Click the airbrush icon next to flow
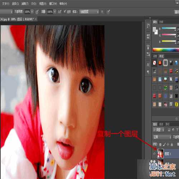Screen dimensions: 179x179 pos(59,12)
